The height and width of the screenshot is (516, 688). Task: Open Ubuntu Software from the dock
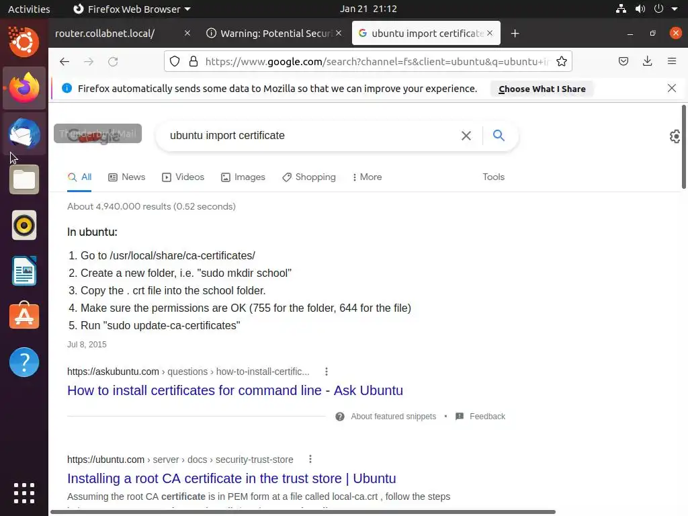tap(24, 316)
